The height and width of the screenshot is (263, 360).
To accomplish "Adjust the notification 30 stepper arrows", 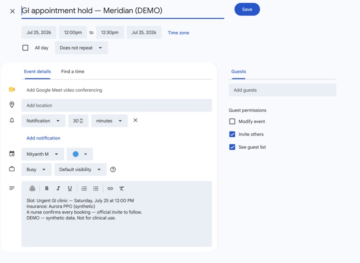I will [x=81, y=121].
